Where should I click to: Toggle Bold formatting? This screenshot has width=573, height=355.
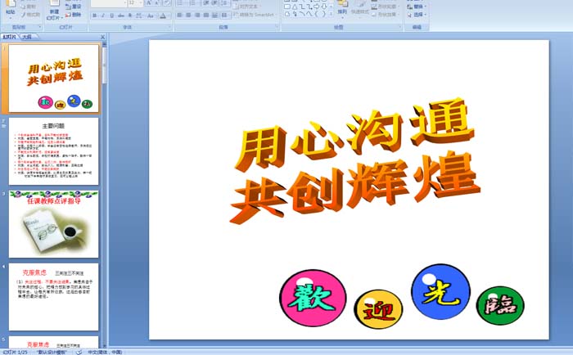95,16
